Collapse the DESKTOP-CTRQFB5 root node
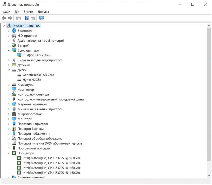The height and width of the screenshot is (185, 212). (4, 26)
